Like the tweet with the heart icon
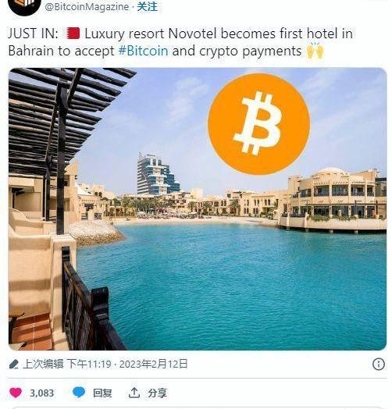The image size is (392, 409). tap(16, 393)
